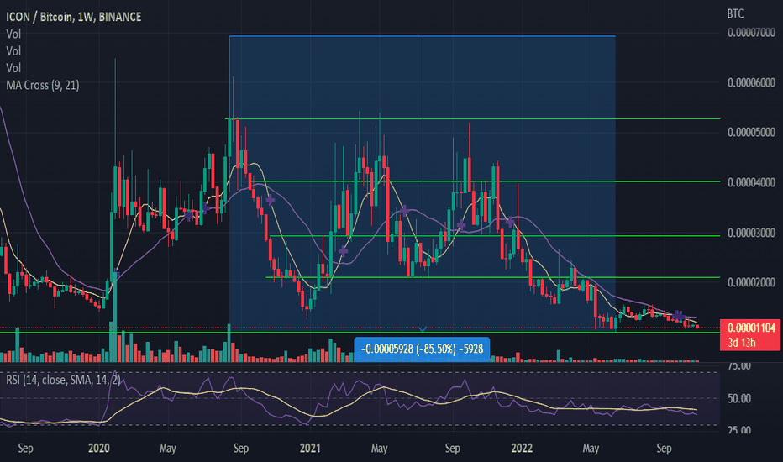Select the blue -0.00005928 (-85.50%) measurement label
783x462 pixels.
pos(422,349)
